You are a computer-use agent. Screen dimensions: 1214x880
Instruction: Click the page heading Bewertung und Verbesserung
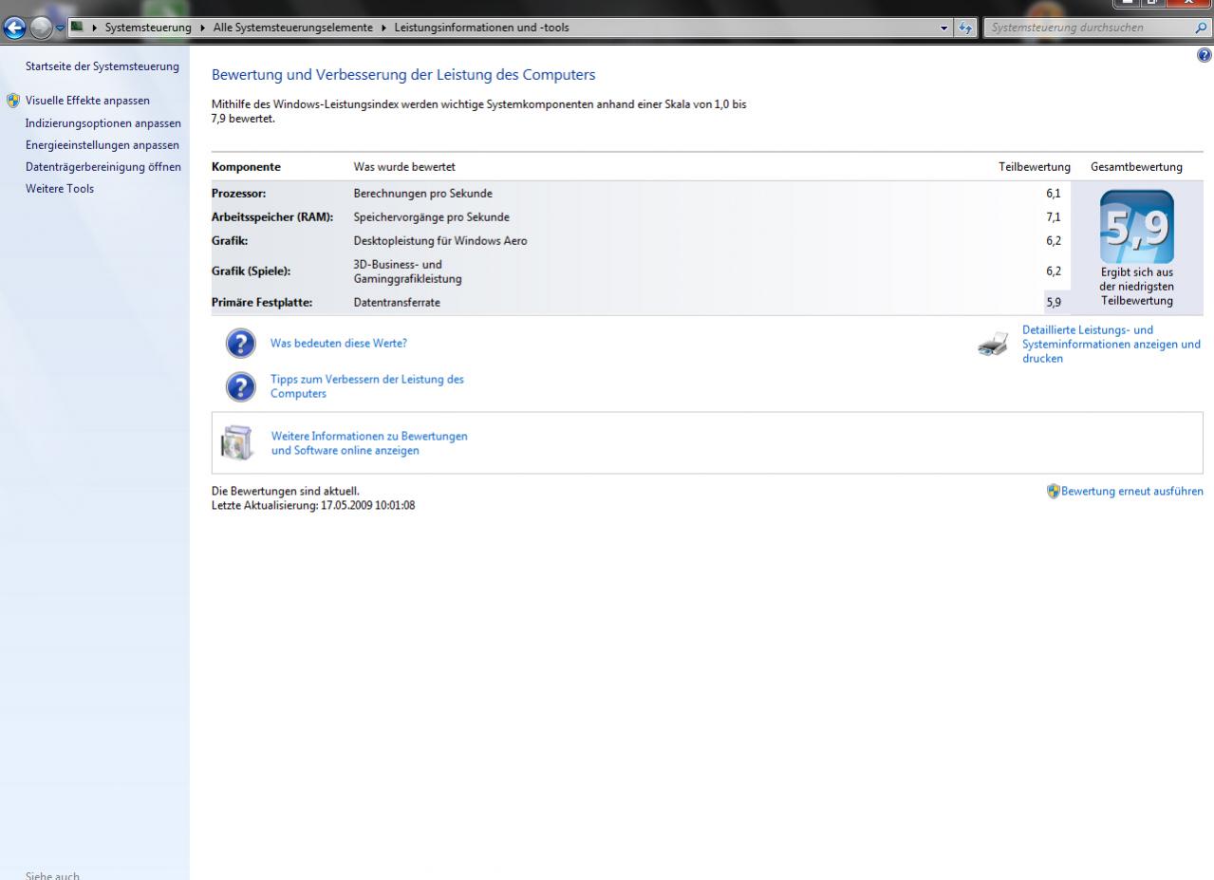point(403,74)
